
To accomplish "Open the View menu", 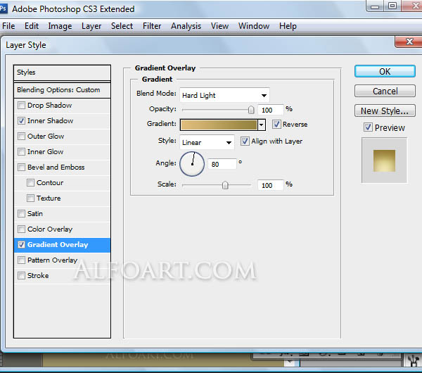I will [x=219, y=26].
